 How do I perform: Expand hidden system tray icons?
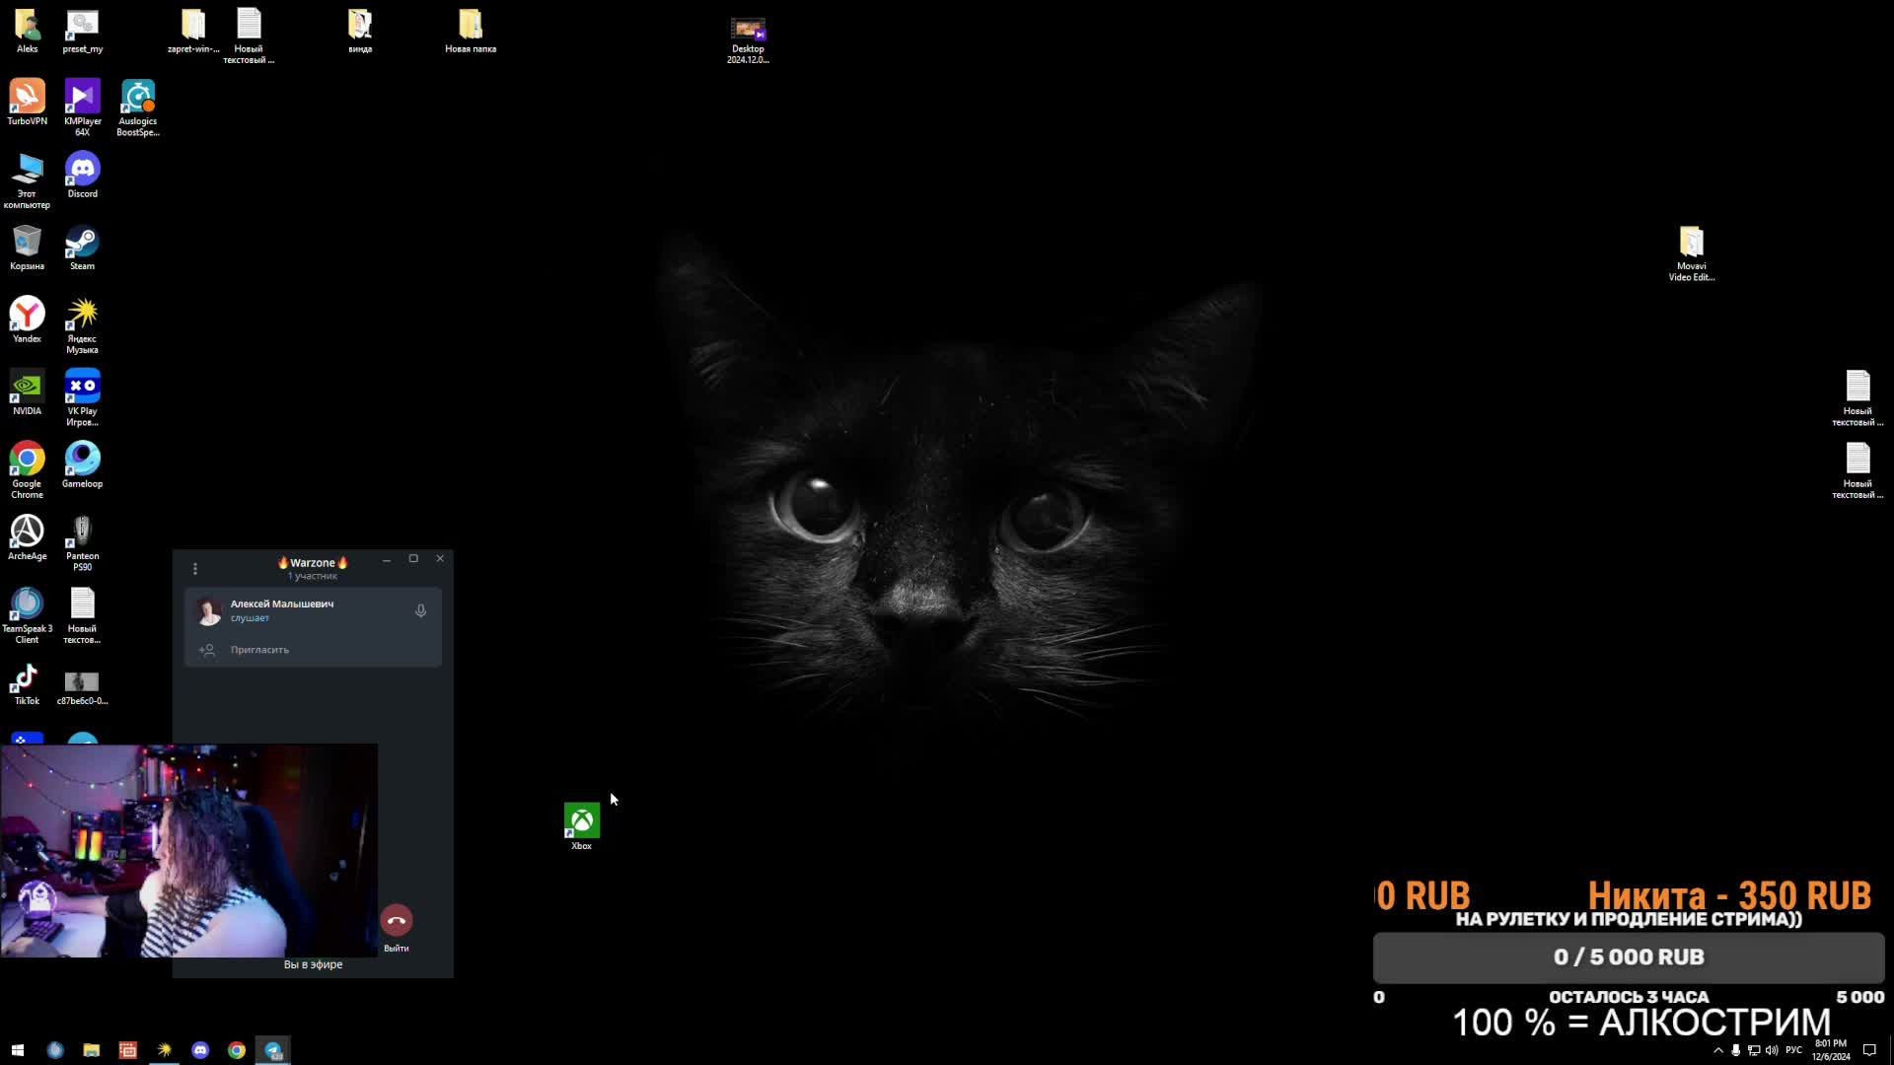1718,1050
